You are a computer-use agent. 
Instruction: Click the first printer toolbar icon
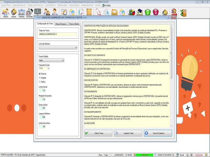(72, 12)
